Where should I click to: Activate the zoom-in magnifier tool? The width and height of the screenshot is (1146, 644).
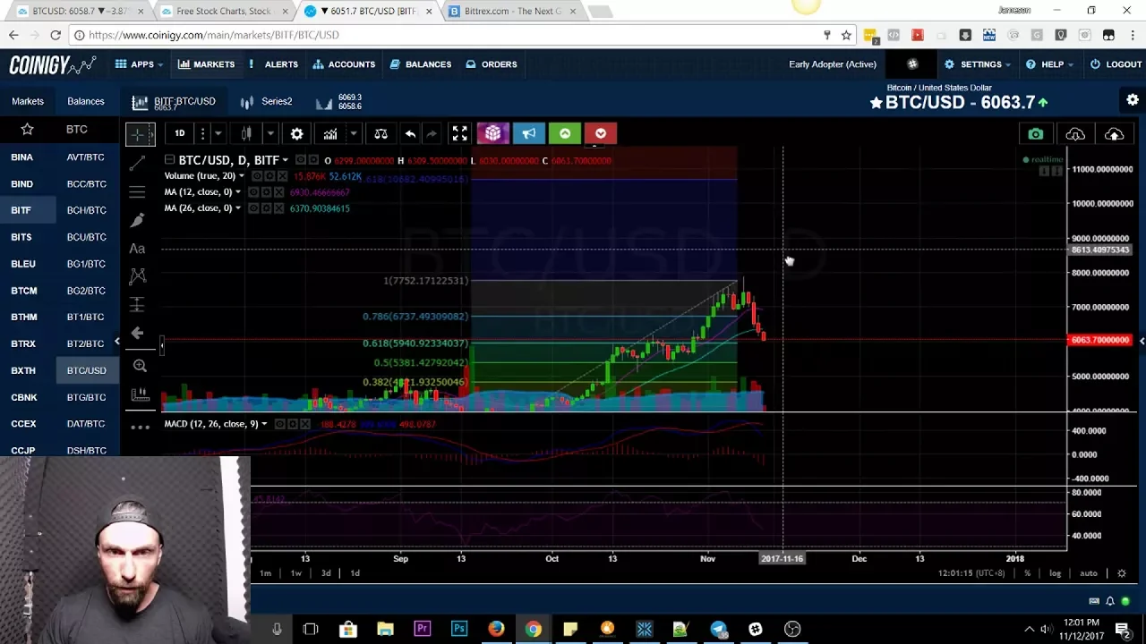(140, 366)
